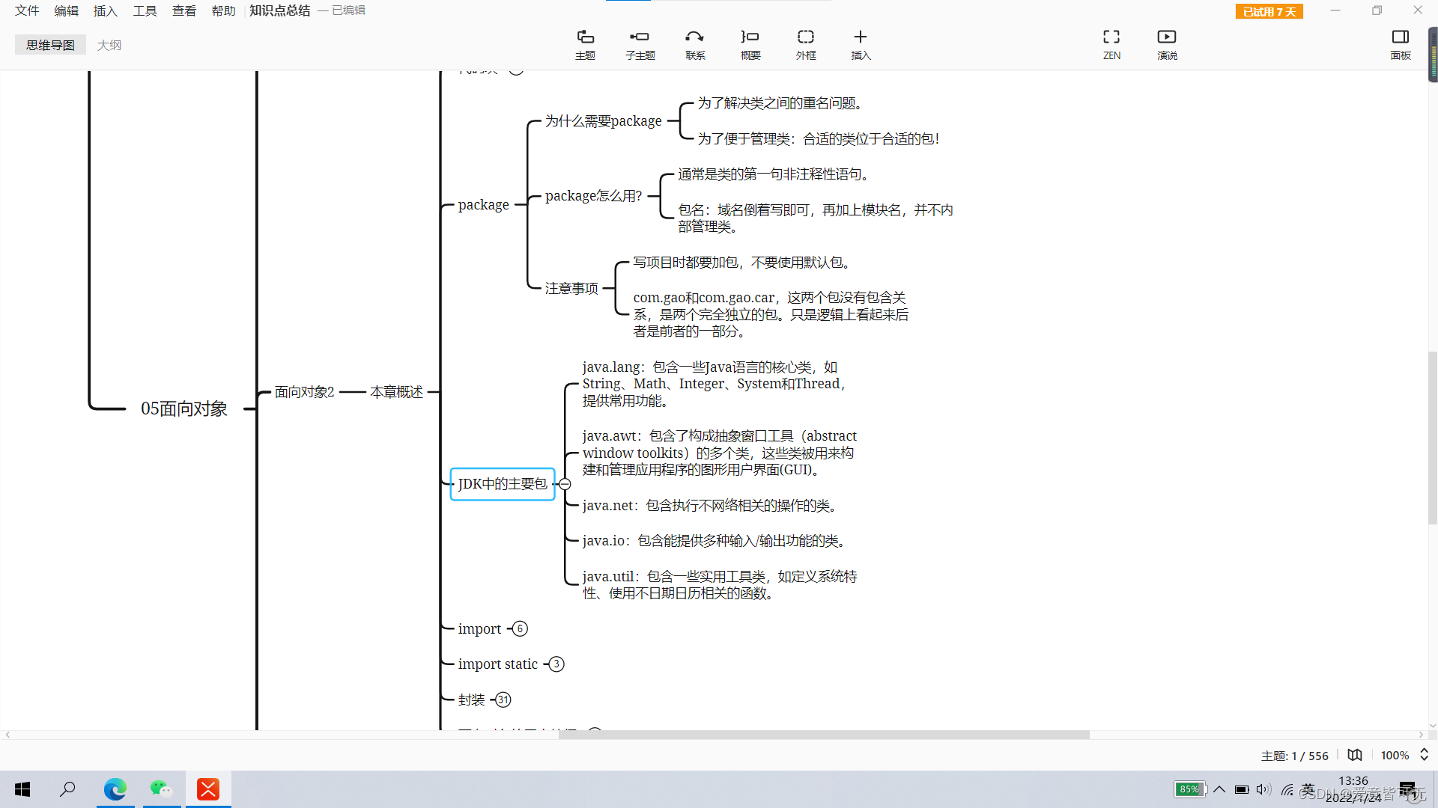Select the 05面向对象 main topic

click(x=184, y=408)
